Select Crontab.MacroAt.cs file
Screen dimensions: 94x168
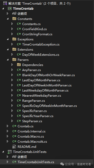(x=32, y=142)
